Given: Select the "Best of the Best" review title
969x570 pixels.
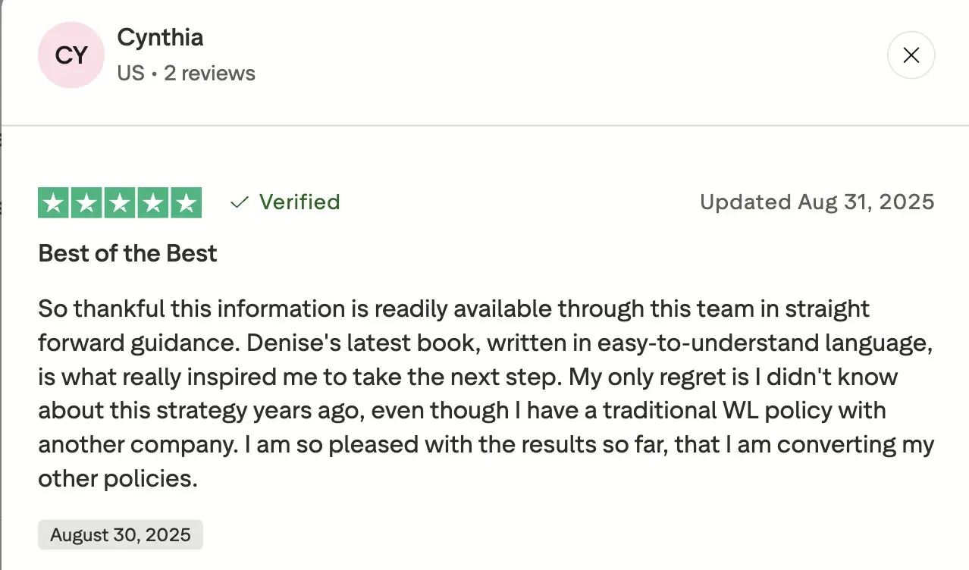Looking at the screenshot, I should [127, 253].
